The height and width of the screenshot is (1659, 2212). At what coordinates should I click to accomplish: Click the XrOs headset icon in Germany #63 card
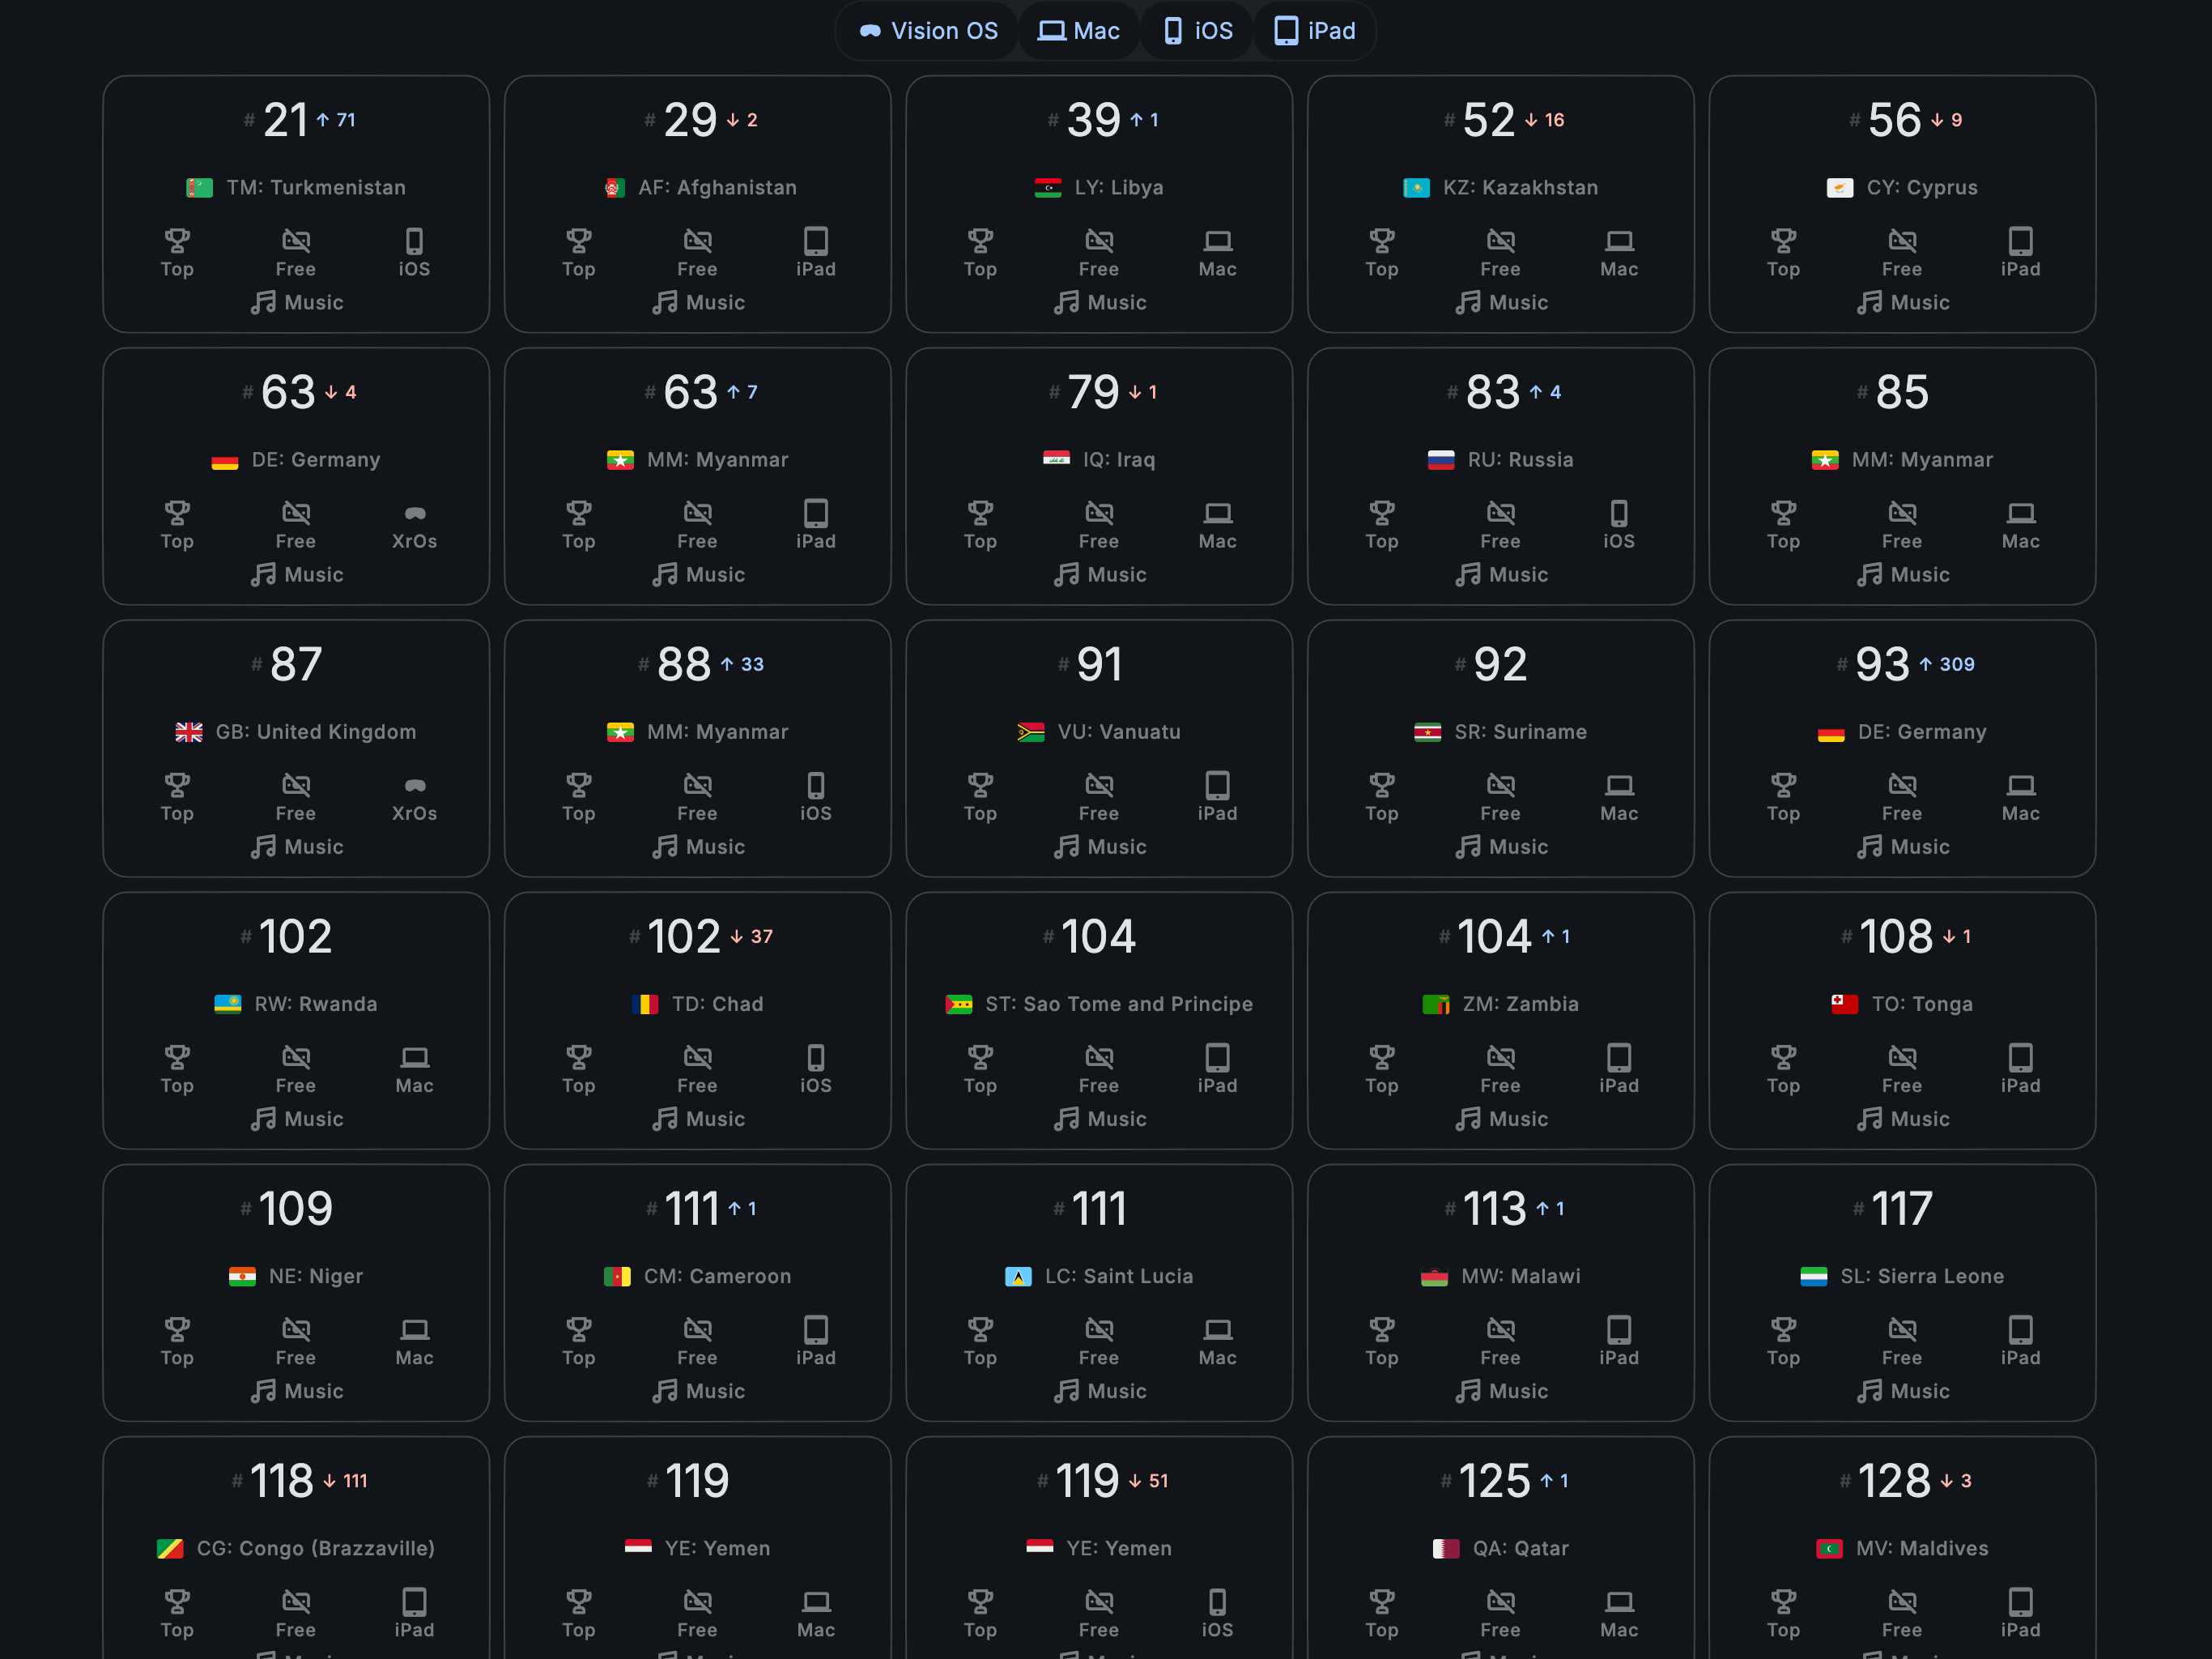414,514
